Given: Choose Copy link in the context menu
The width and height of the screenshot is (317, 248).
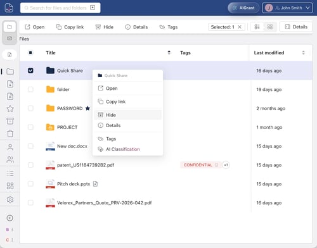Looking at the screenshot, I should coord(128,102).
